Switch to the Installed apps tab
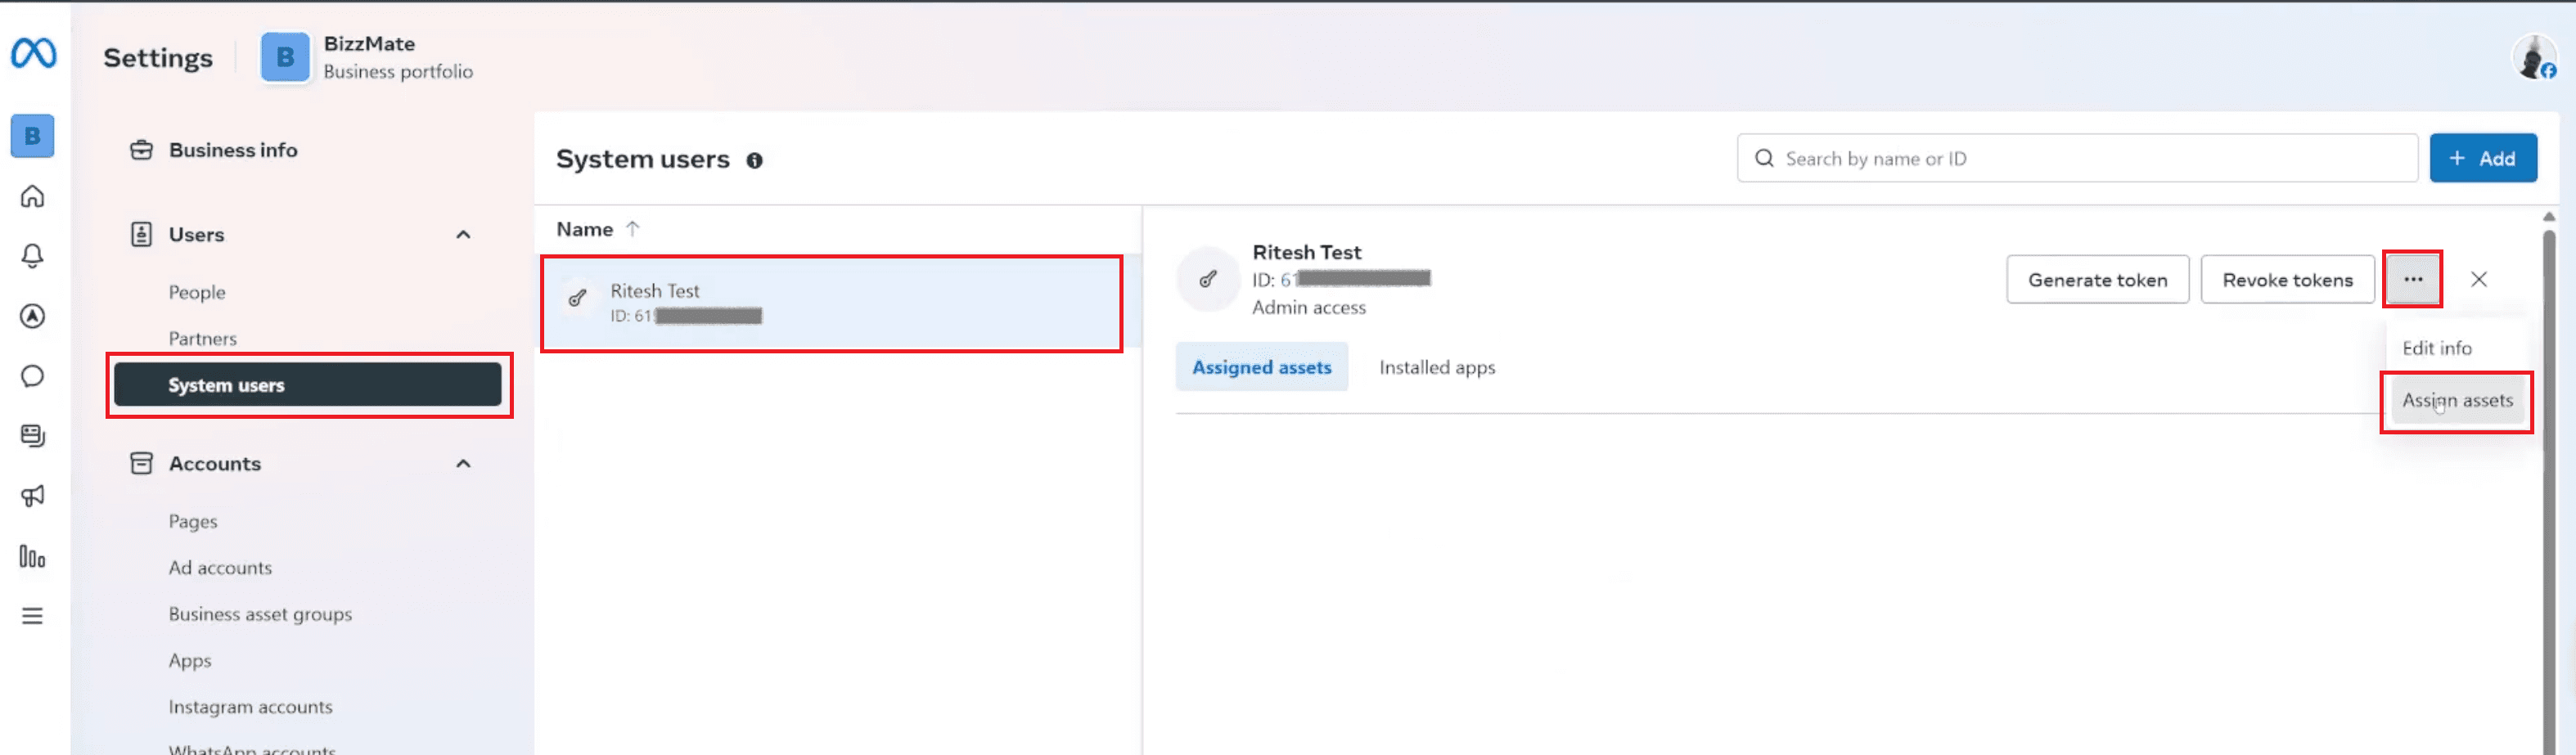The height and width of the screenshot is (755, 2576). tap(1437, 367)
